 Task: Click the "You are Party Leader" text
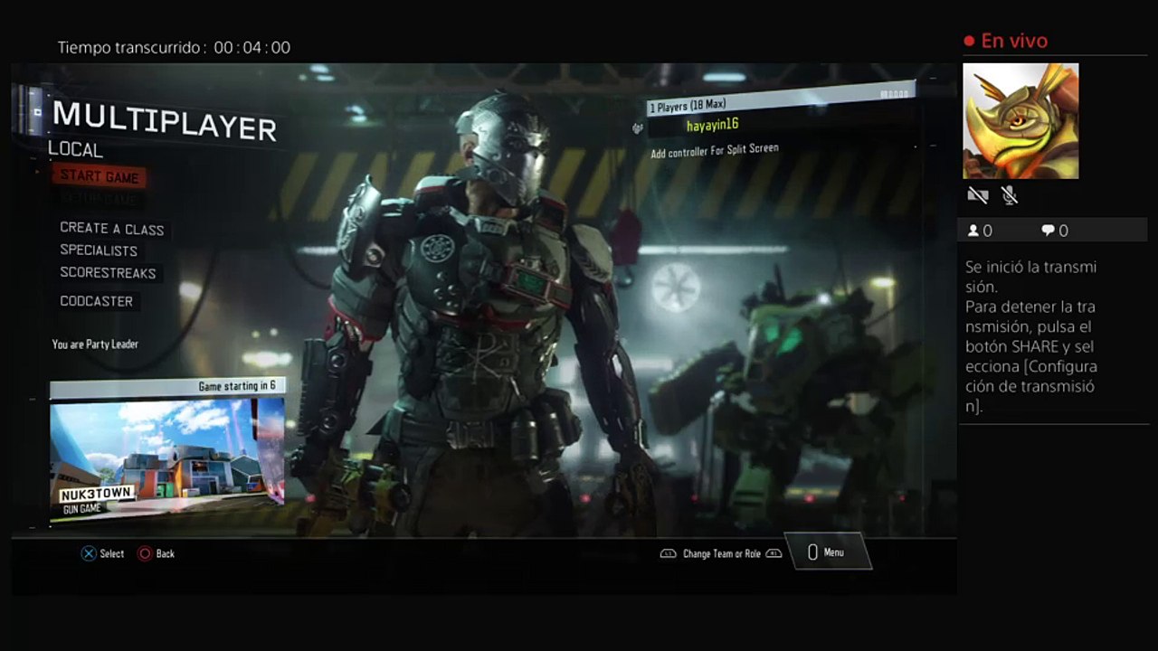point(95,344)
